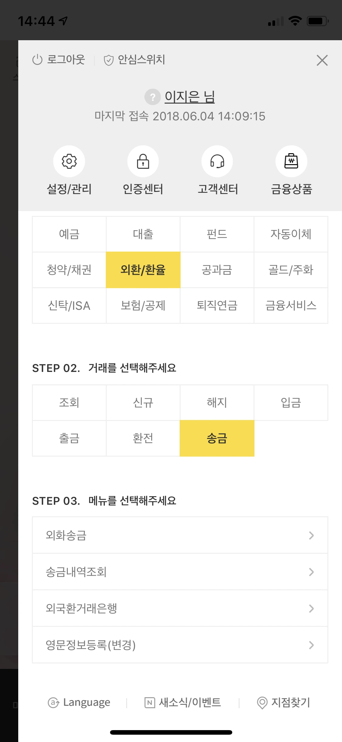Open Language selection link
The height and width of the screenshot is (742, 342).
(79, 702)
